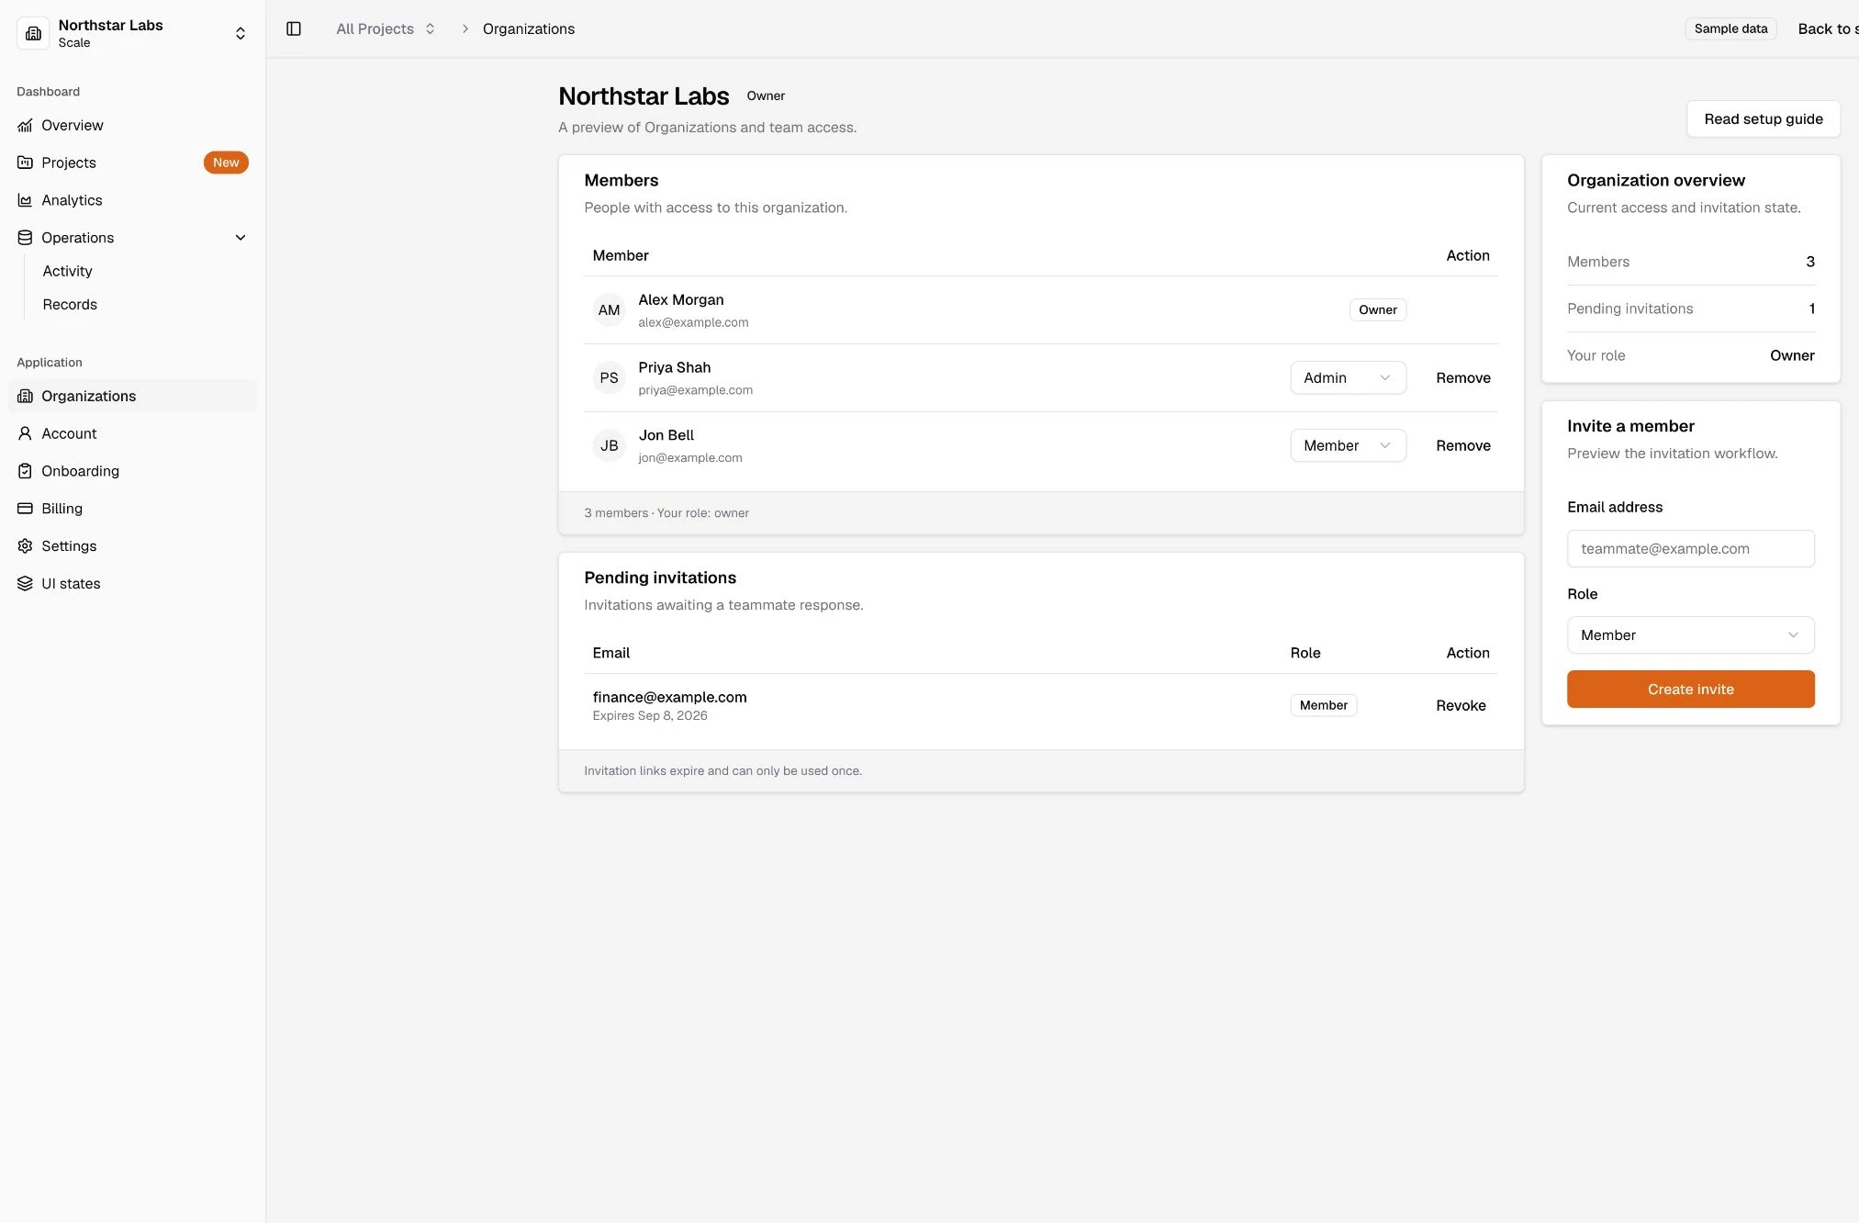
Task: Click the Pending invitations count in overview
Action: [x=1811, y=309]
